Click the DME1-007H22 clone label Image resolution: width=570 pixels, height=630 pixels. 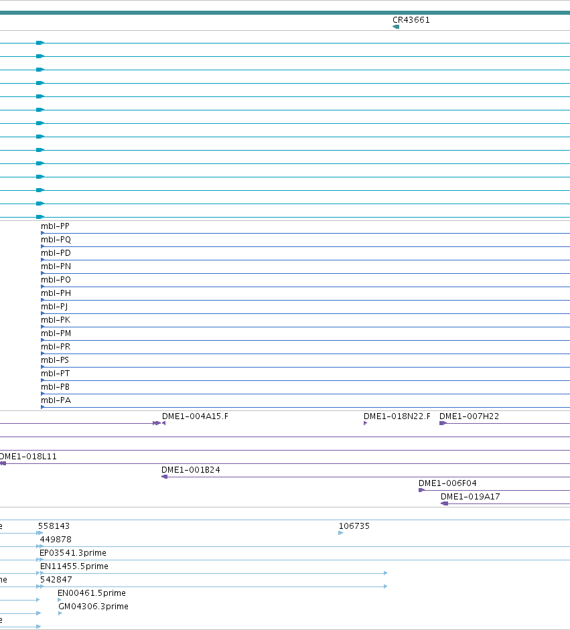click(469, 416)
